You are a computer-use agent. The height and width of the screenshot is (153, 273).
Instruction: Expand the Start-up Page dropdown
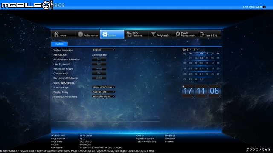104,87
